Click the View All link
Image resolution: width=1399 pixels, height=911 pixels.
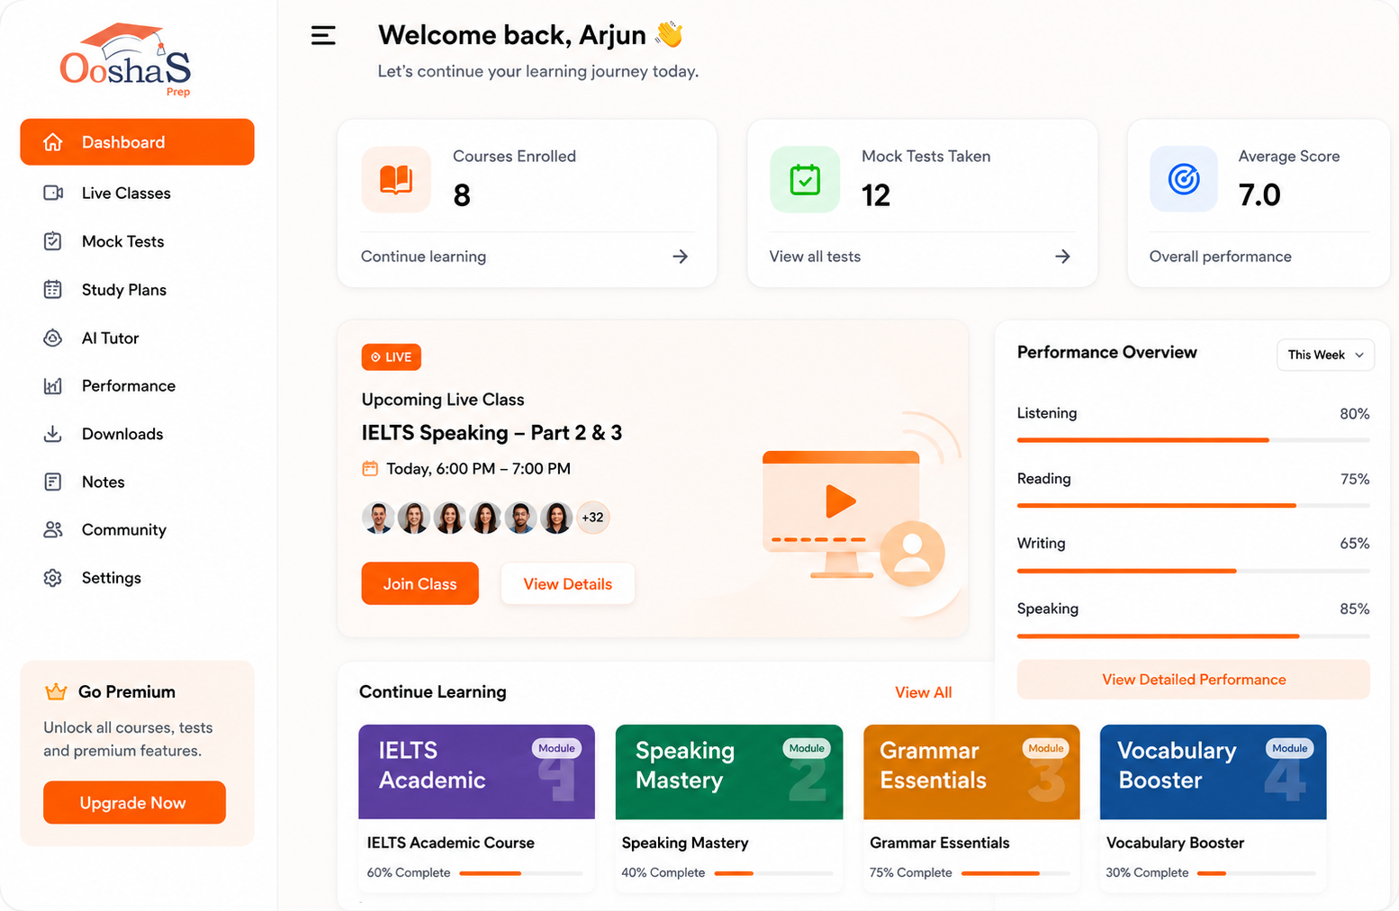click(x=923, y=692)
